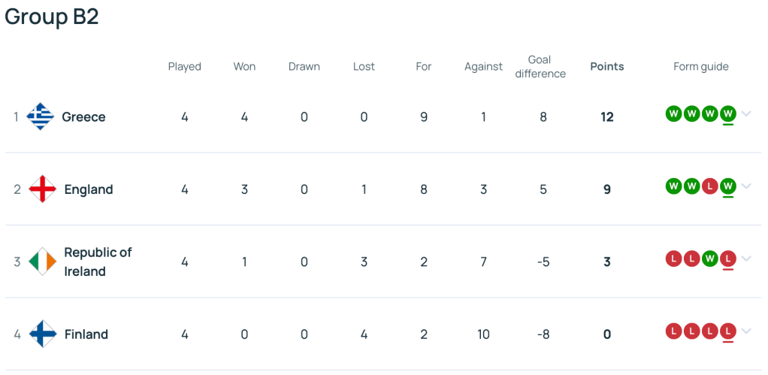Screen dimensions: 768x375
Task: Click the Form guide column header
Action: [700, 66]
